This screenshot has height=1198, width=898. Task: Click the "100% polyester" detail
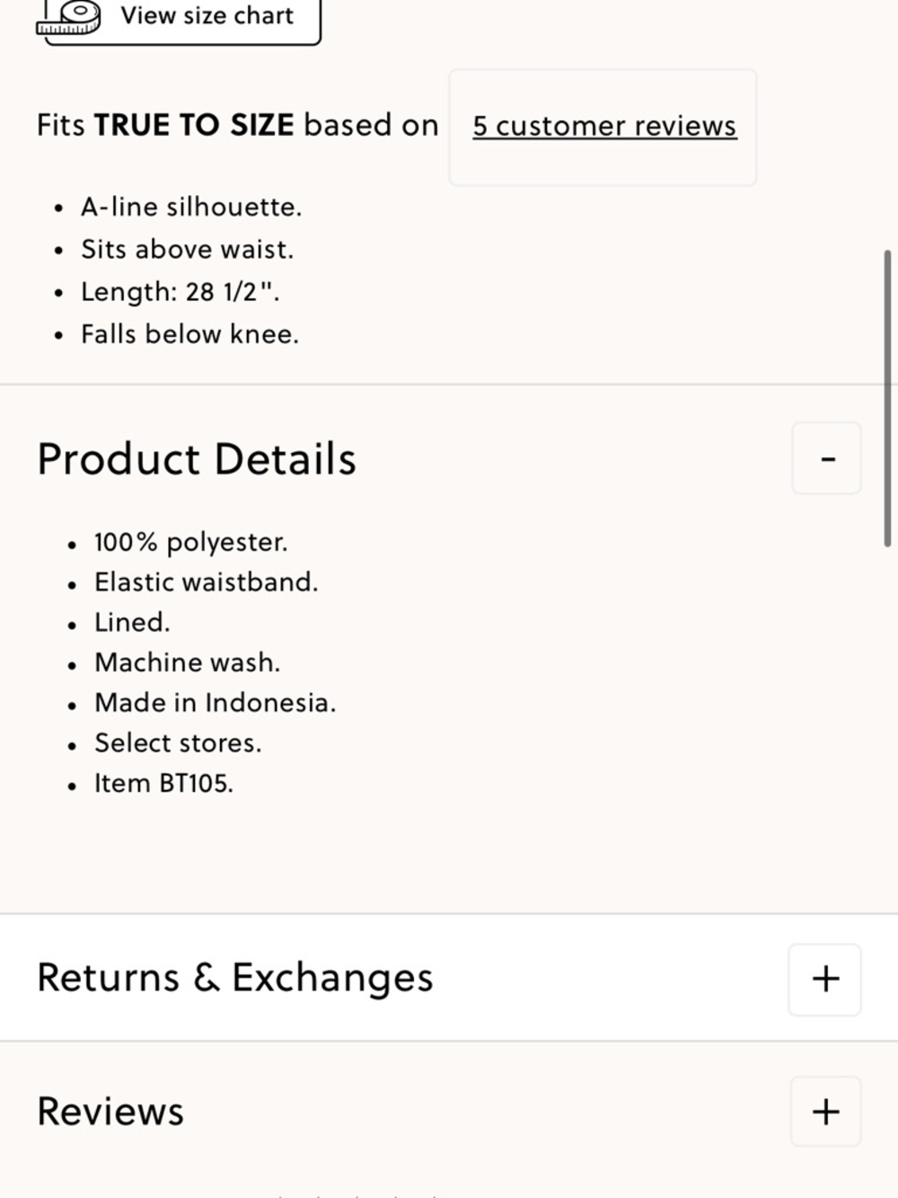click(x=190, y=542)
